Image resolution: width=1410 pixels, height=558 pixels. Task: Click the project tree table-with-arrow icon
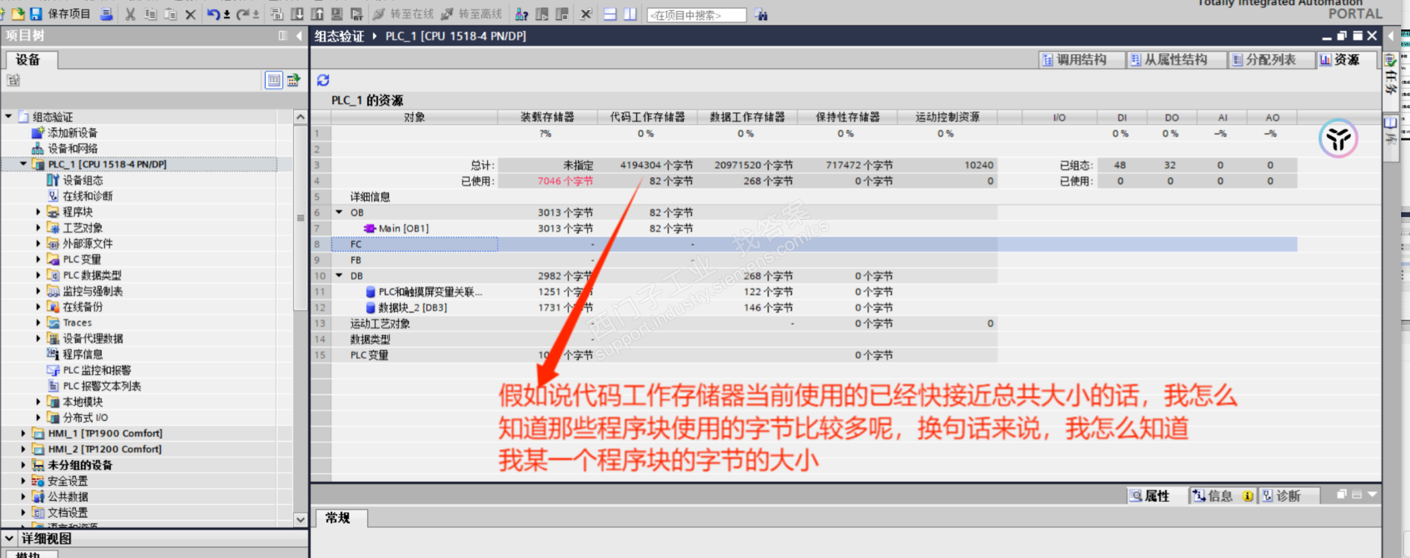click(x=294, y=80)
